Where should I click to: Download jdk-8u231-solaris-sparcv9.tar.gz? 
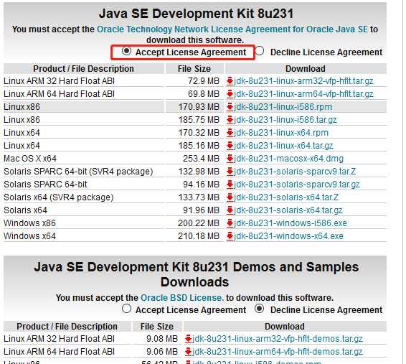(x=297, y=185)
